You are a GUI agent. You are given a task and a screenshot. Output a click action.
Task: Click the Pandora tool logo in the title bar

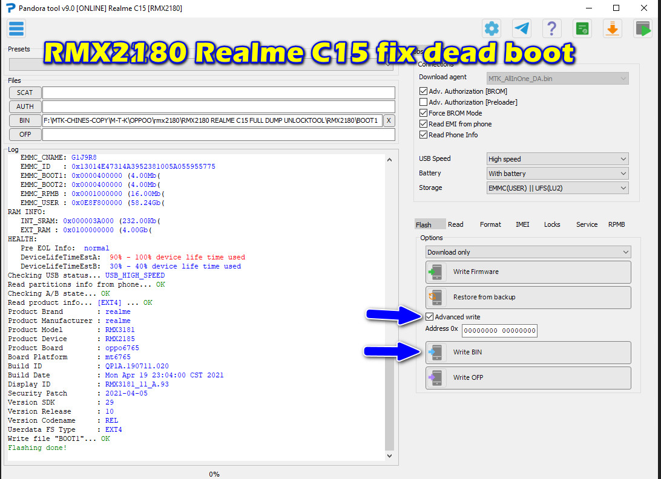(x=10, y=8)
